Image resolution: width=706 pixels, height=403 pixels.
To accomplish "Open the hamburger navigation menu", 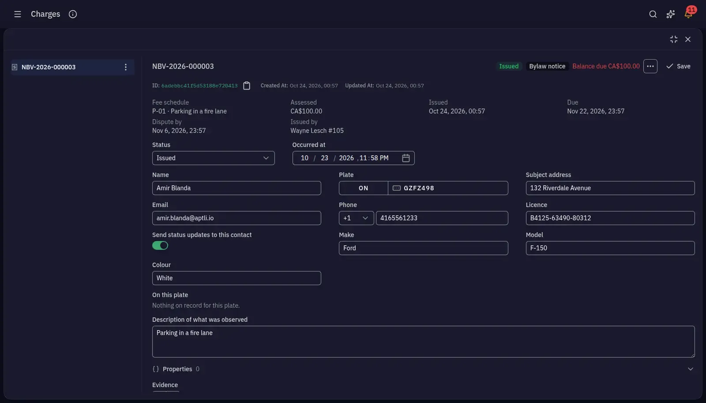I will (18, 14).
